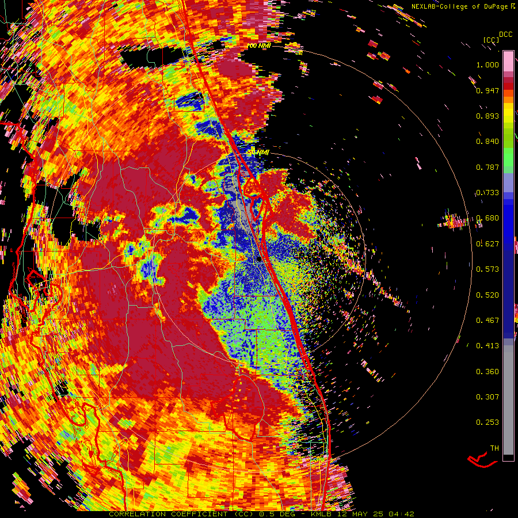The image size is (518, 518).
Task: Select the 0.947 scale value
Action: pos(487,90)
